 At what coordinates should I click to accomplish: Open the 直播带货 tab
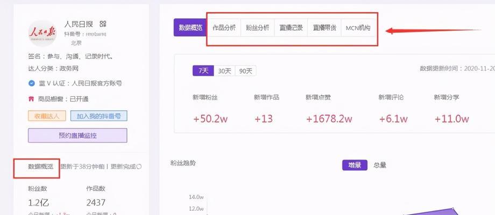324,27
